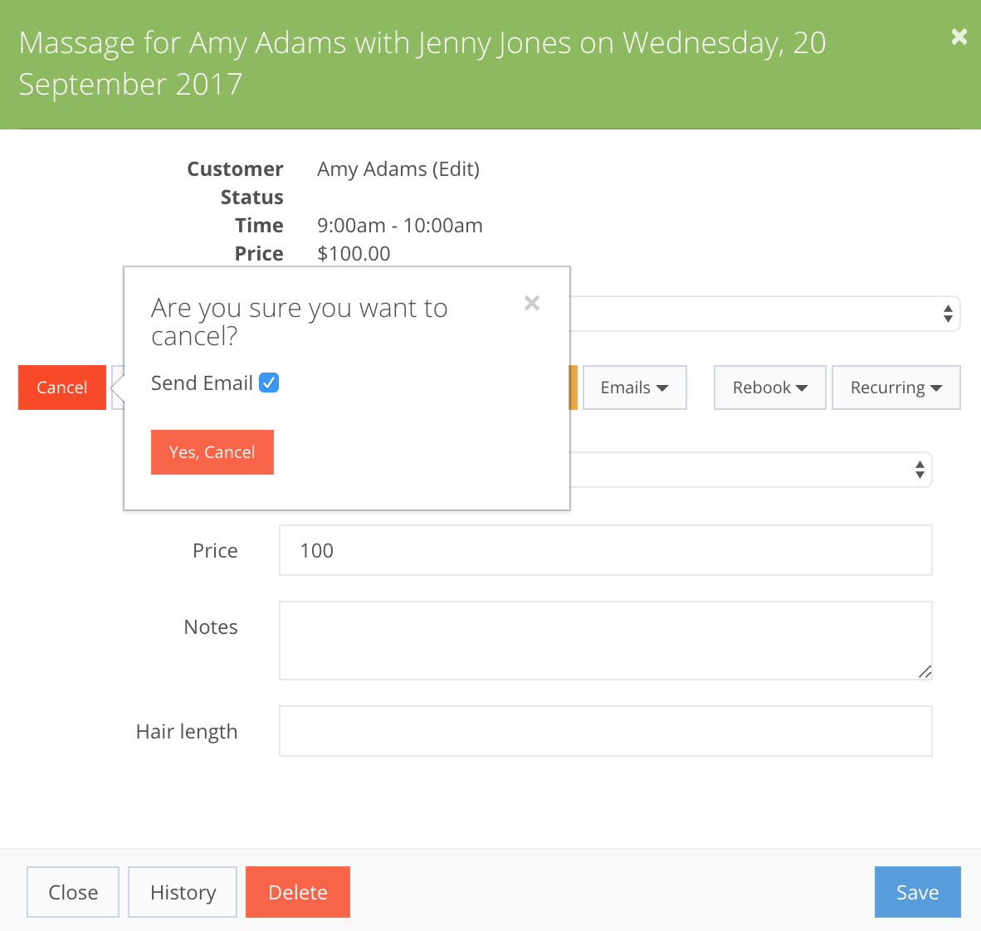The width and height of the screenshot is (981, 931).
Task: Click the lower select box stepper arrows
Action: (920, 470)
